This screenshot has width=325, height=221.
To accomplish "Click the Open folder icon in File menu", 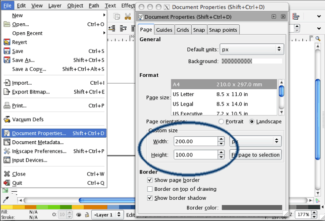I will pos(7,24).
